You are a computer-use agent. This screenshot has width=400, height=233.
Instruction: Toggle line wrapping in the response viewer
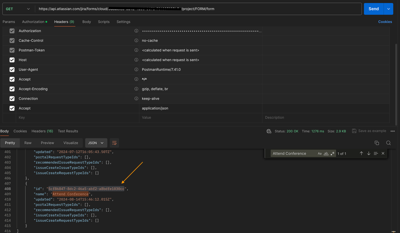click(114, 143)
